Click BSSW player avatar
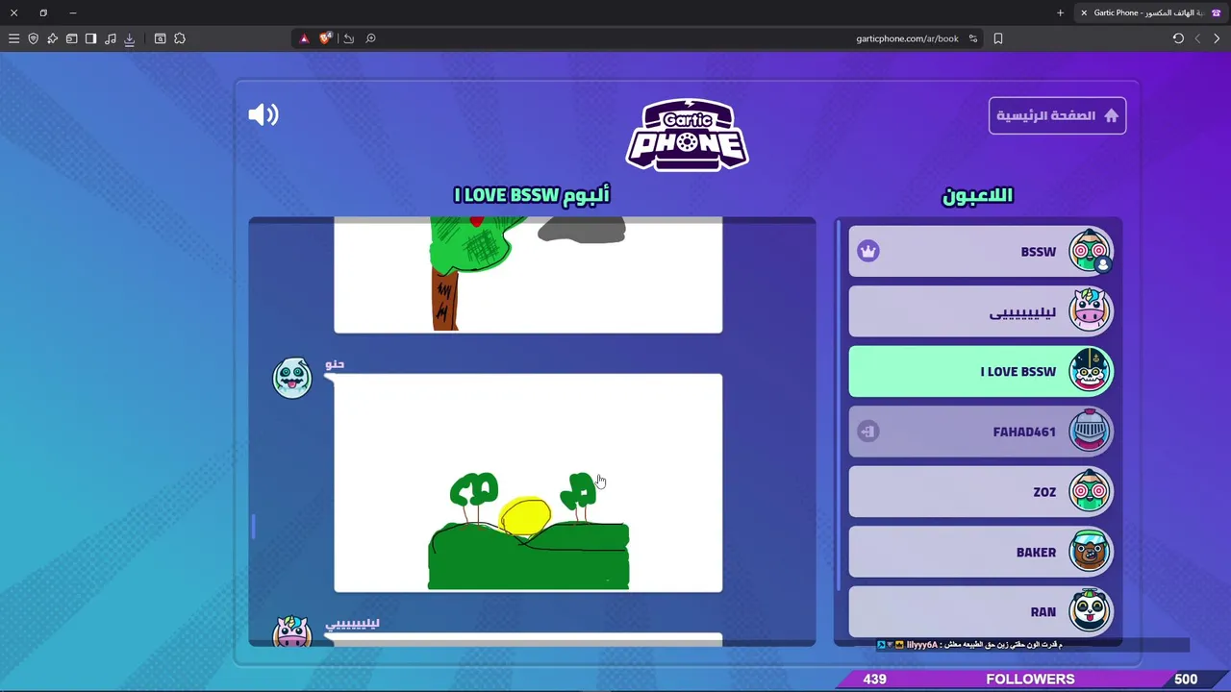This screenshot has width=1231, height=692. coord(1090,251)
